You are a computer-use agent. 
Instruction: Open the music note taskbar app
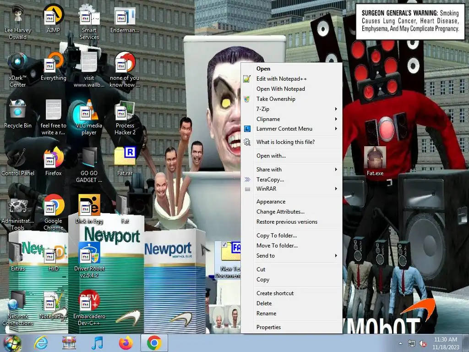(x=98, y=343)
